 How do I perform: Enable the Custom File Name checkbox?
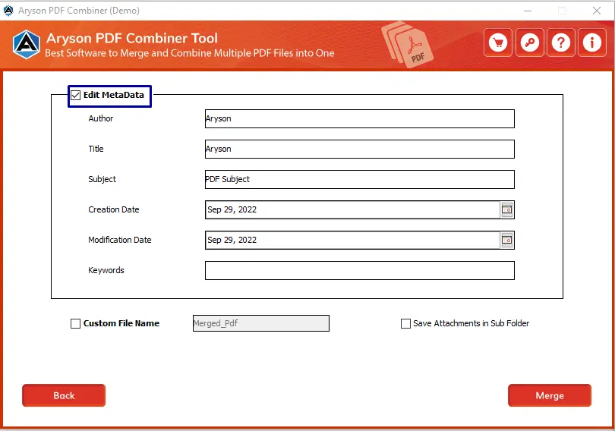pyautogui.click(x=75, y=323)
